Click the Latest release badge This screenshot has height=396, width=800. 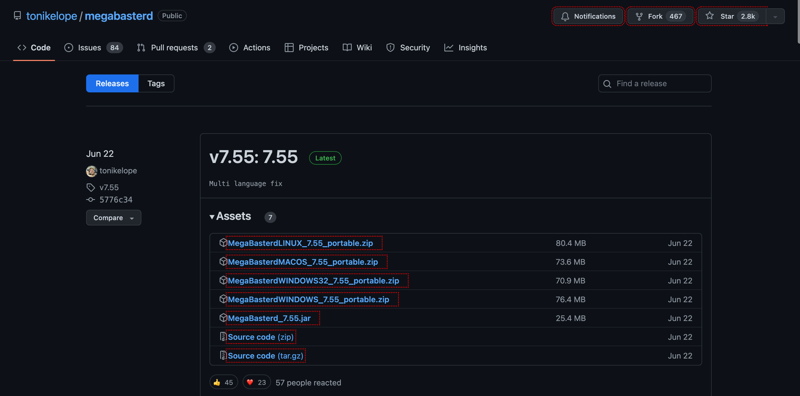pos(325,158)
